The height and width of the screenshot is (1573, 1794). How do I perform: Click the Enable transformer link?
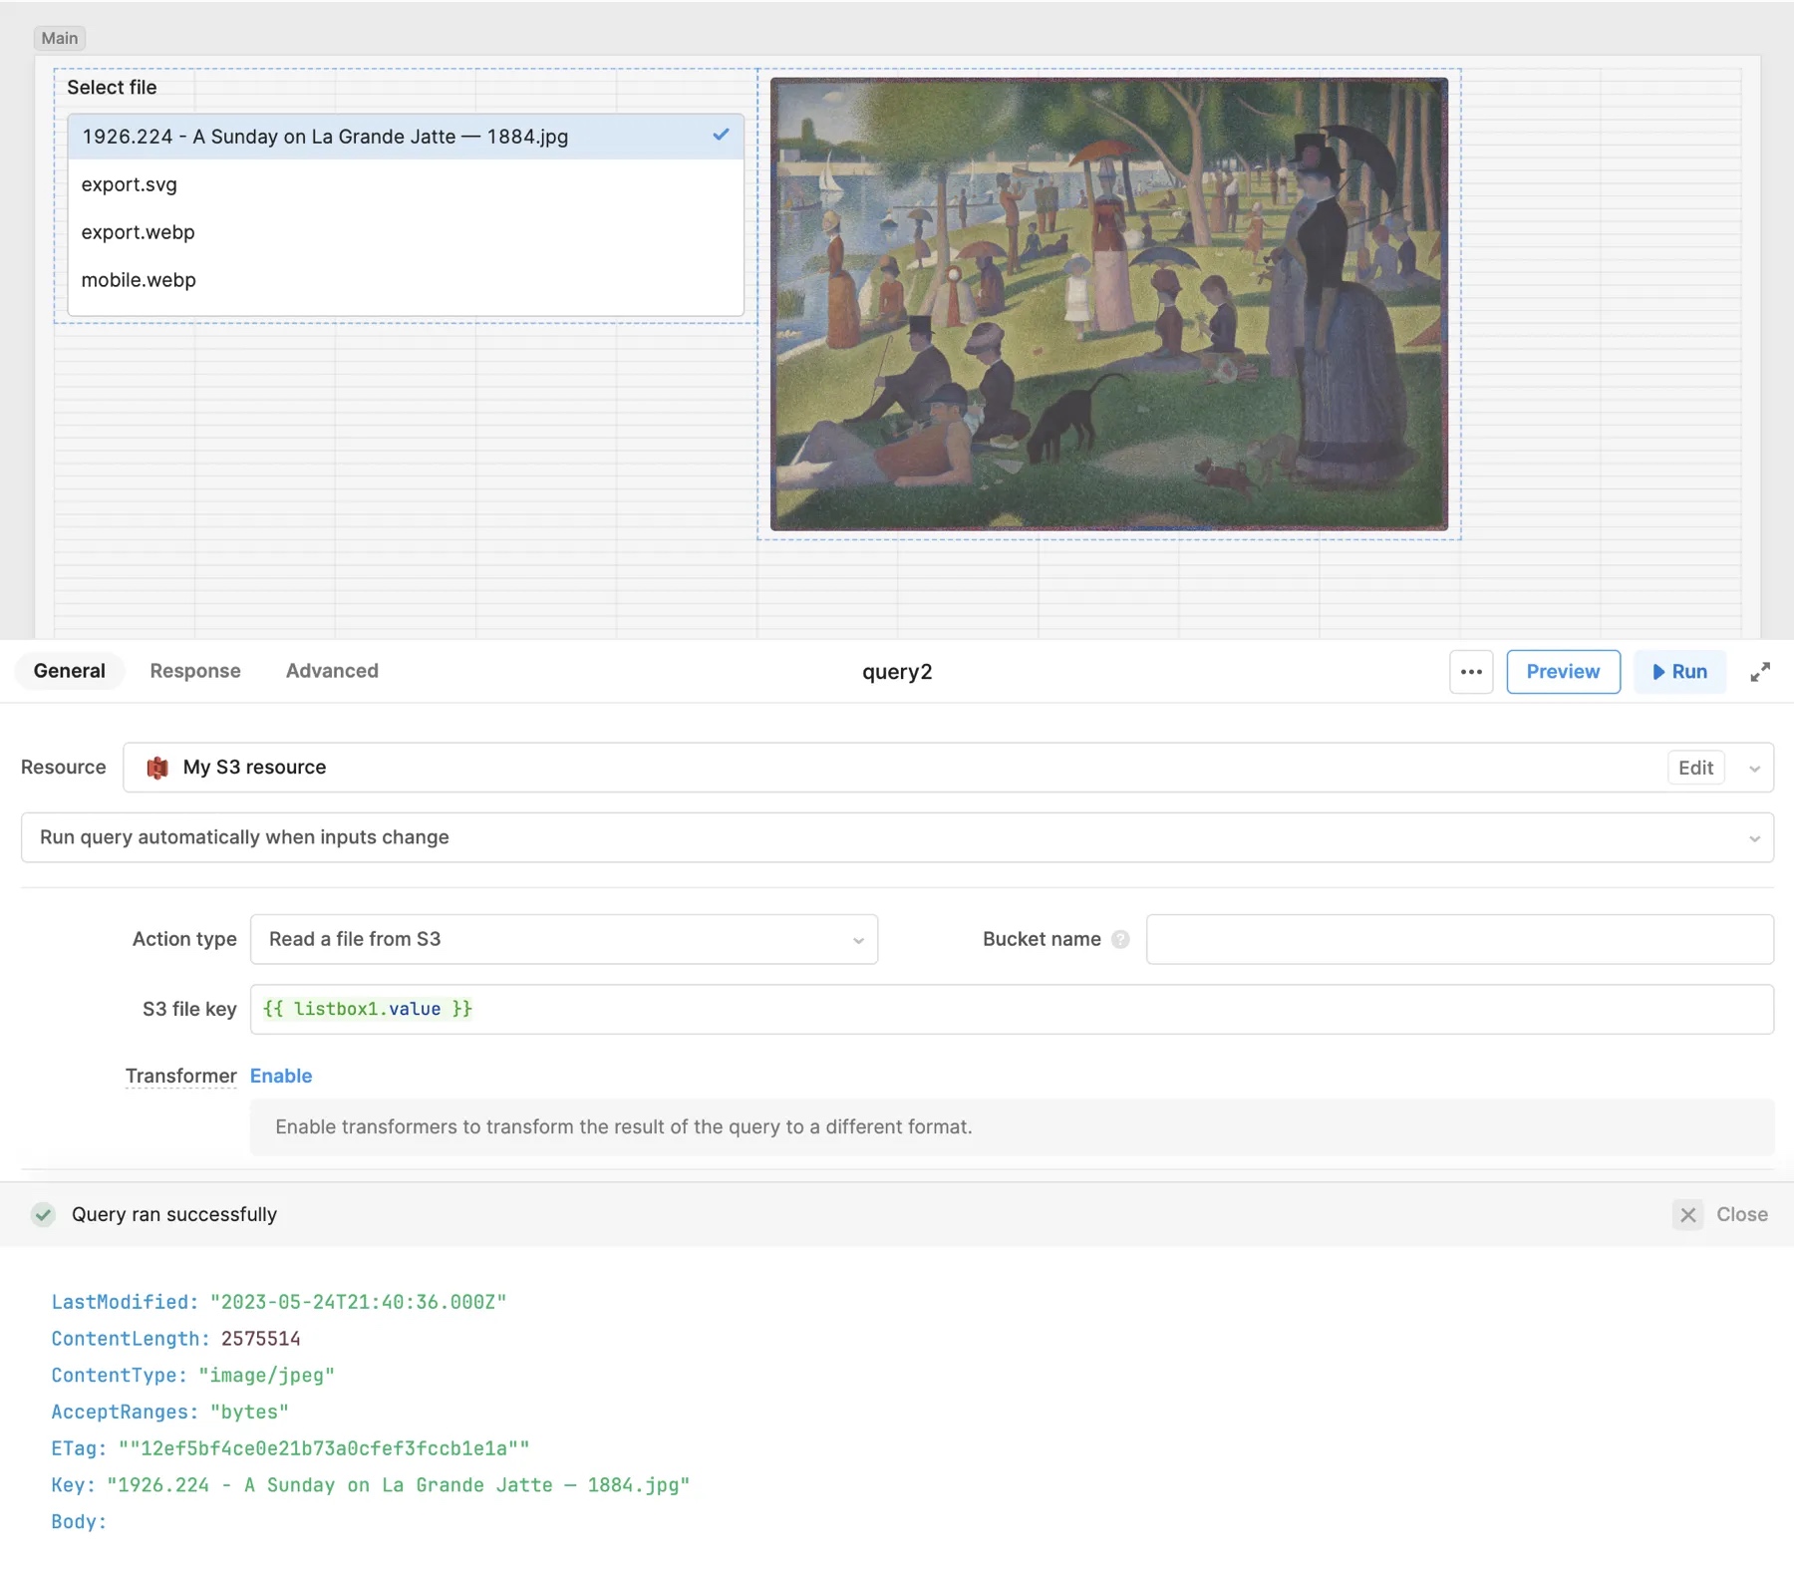pyautogui.click(x=281, y=1076)
